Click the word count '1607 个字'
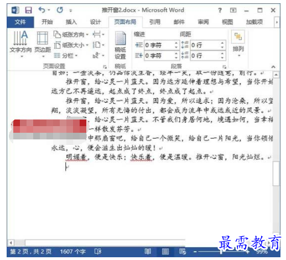The width and height of the screenshot is (286, 260). (73, 251)
